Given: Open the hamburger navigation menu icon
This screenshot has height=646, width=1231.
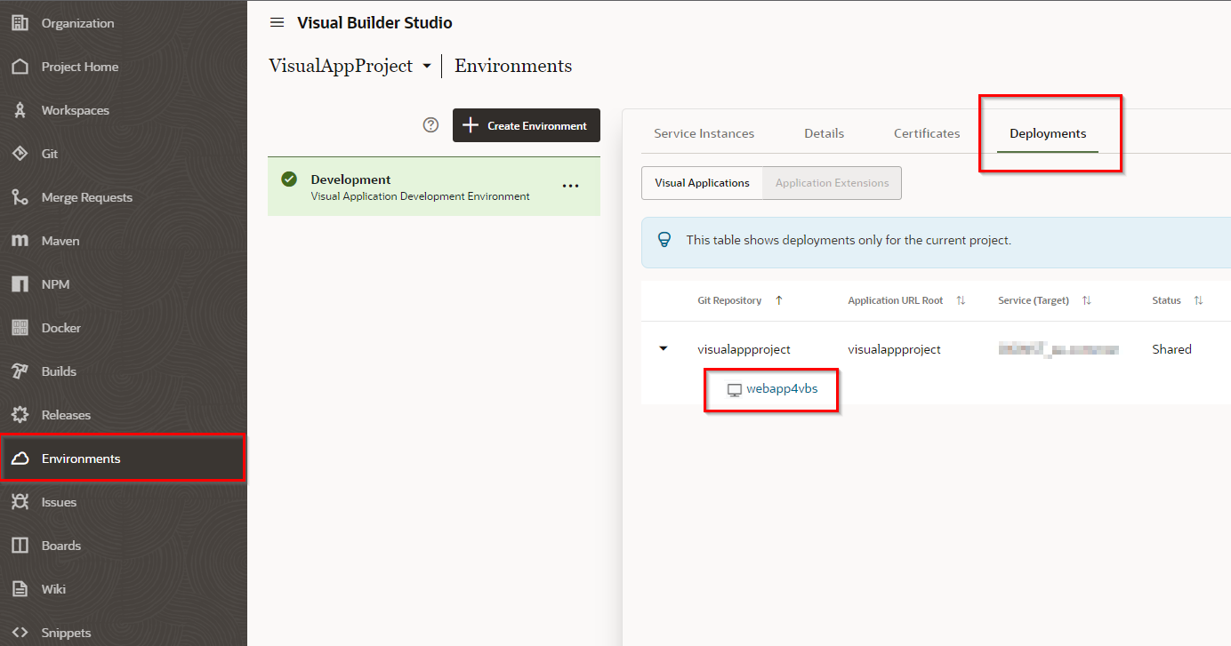Looking at the screenshot, I should [x=277, y=22].
